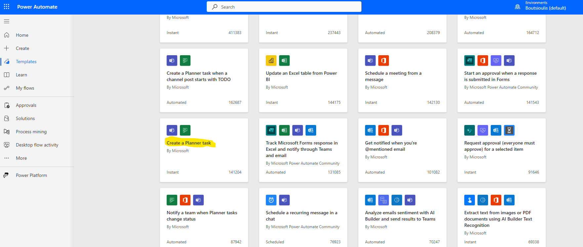
Task: Open 'Request approval (everyone must approve)' template
Action: point(499,146)
